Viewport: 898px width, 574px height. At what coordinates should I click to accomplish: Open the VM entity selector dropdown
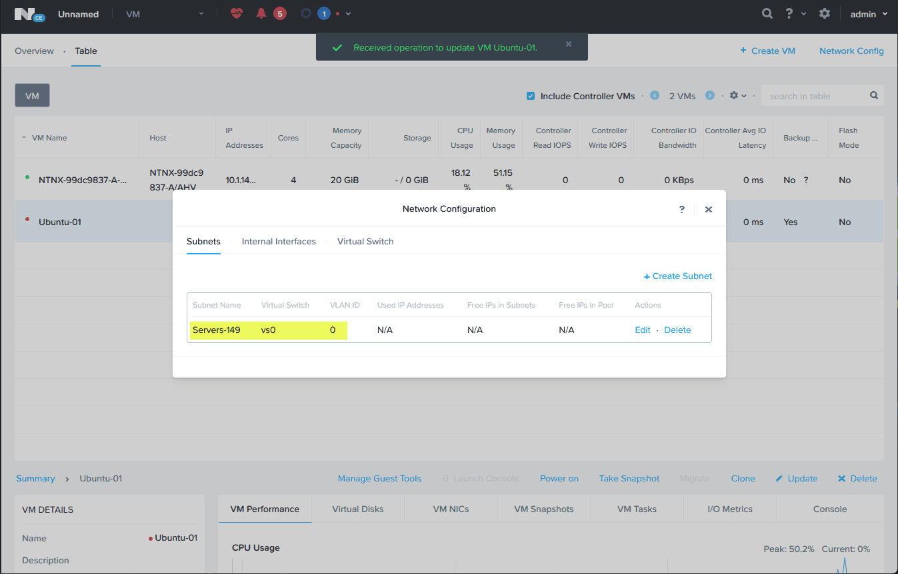[201, 13]
